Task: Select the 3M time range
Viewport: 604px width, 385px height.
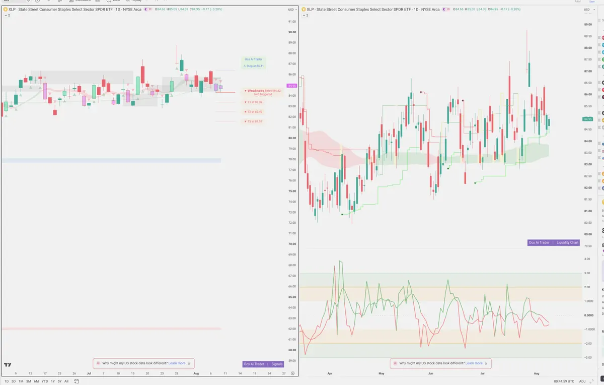Action: coord(29,381)
